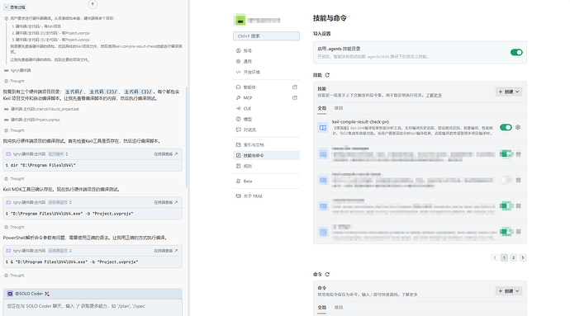570x316 pixels.
Task: Open the 开发环境 code icon
Action: 239,72
